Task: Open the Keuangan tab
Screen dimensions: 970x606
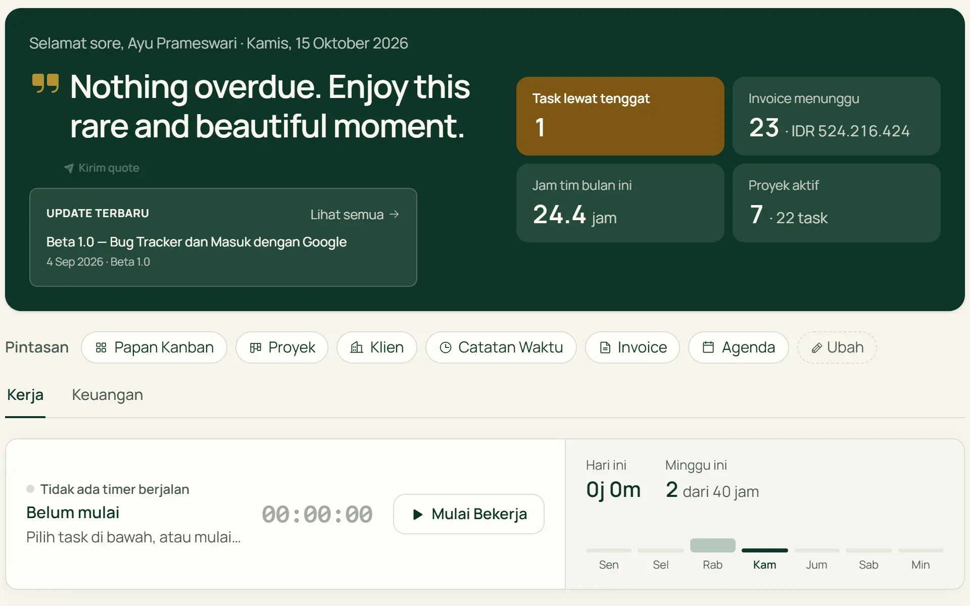Action: tap(107, 395)
